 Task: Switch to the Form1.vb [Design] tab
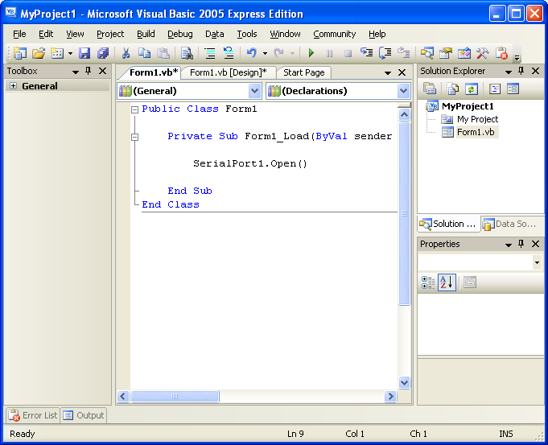[229, 72]
